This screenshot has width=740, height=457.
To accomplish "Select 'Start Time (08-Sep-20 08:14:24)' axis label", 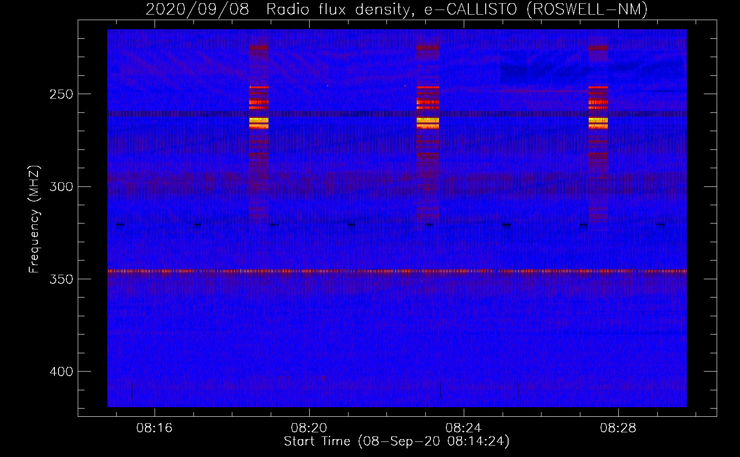I will (397, 441).
